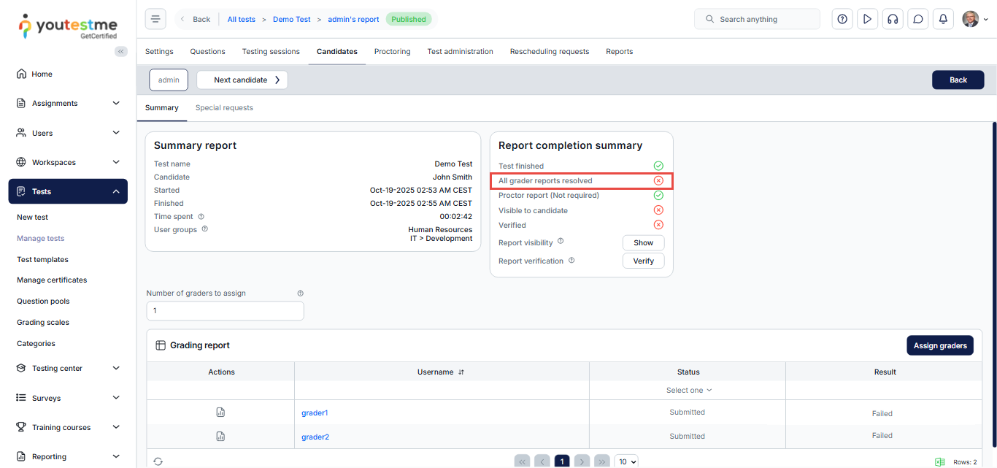Open the notifications bell icon
The width and height of the screenshot is (997, 468).
[x=943, y=19]
